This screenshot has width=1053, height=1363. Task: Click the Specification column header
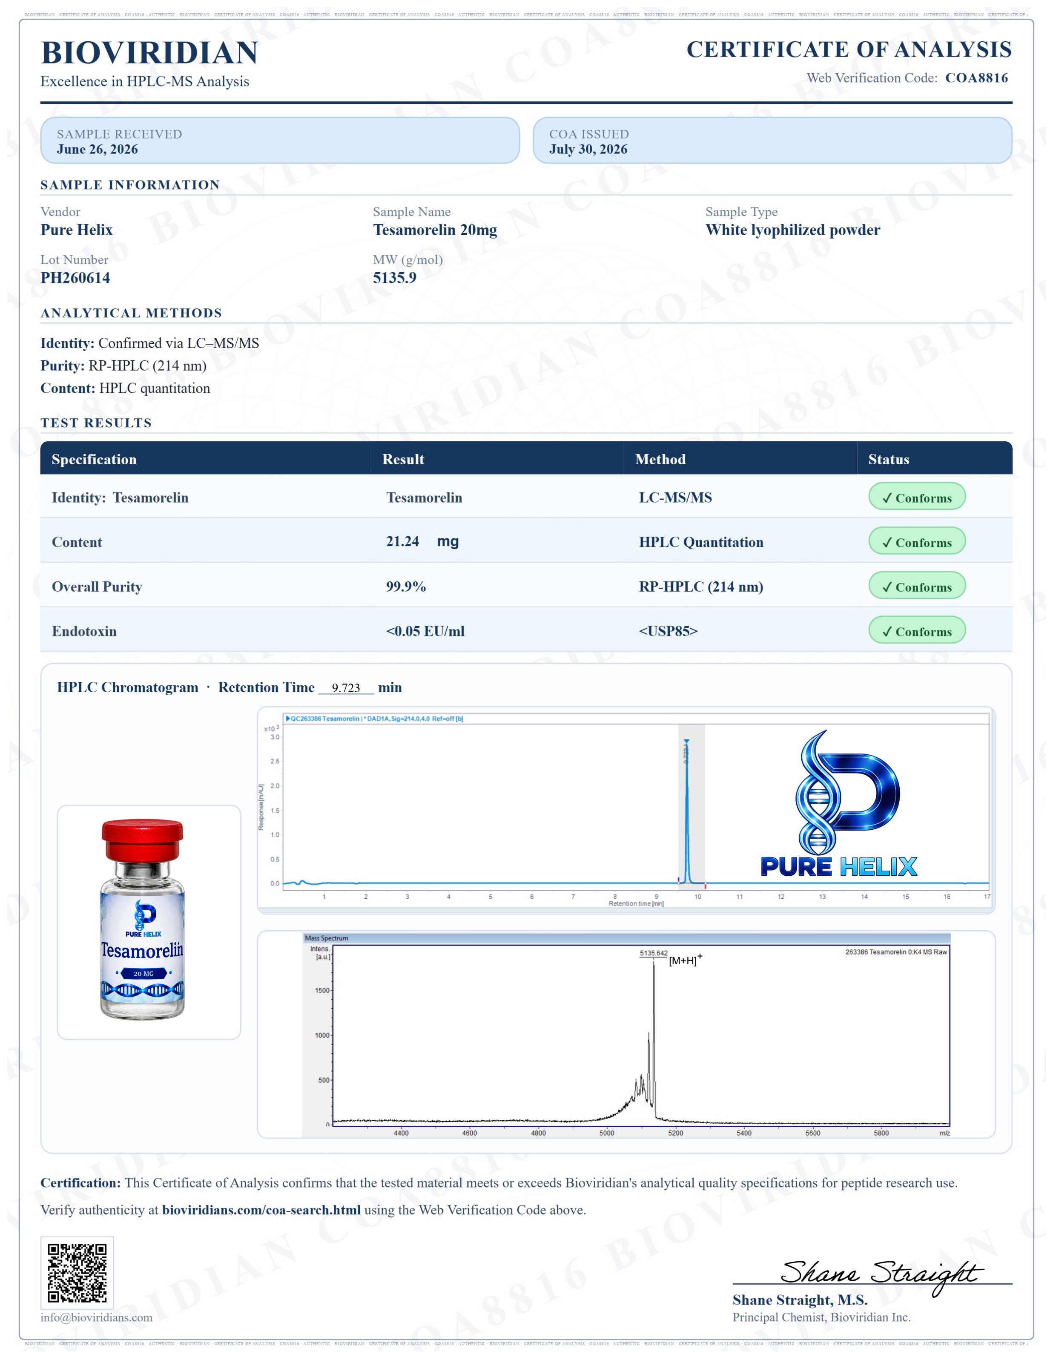(94, 459)
